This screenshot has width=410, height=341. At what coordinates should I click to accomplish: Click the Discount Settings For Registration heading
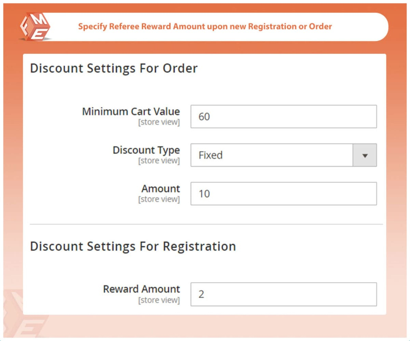point(133,246)
